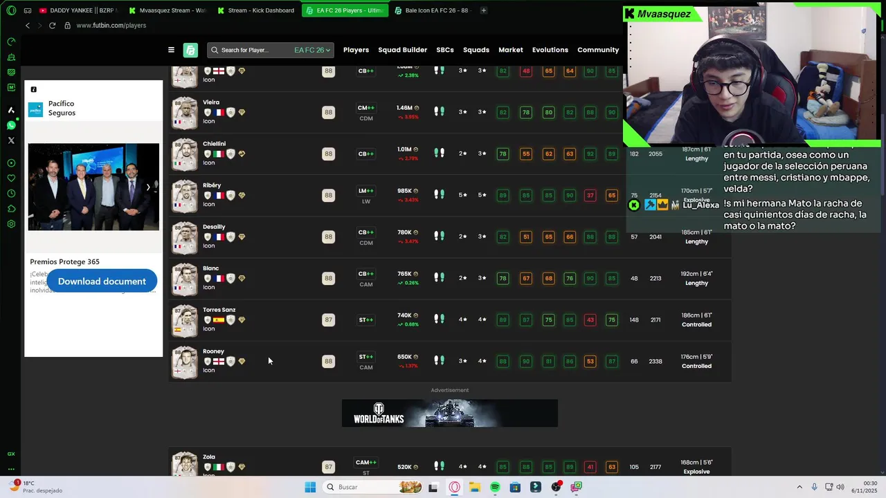Open bookmarks heart icon in sidebar
The height and width of the screenshot is (498, 886).
click(x=11, y=178)
